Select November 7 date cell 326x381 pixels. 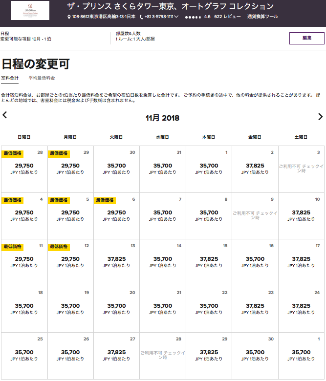click(x=163, y=216)
